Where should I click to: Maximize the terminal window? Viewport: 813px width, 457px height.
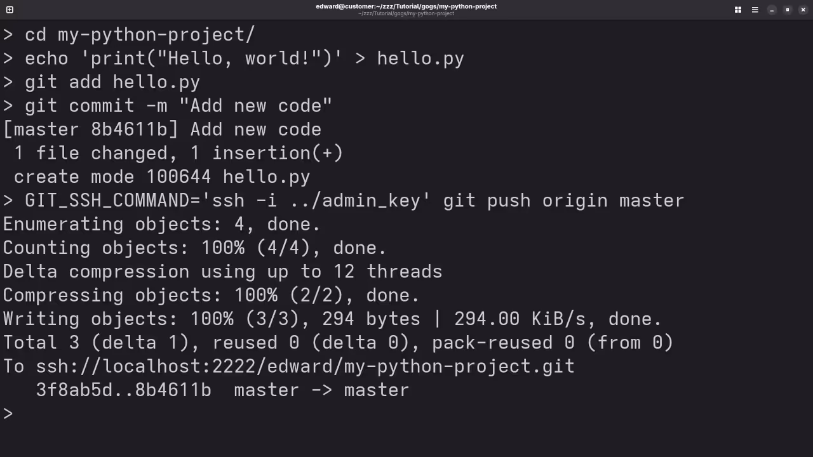point(787,10)
